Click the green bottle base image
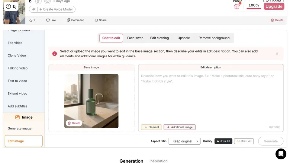The width and height of the screenshot is (290, 163). click(x=91, y=101)
